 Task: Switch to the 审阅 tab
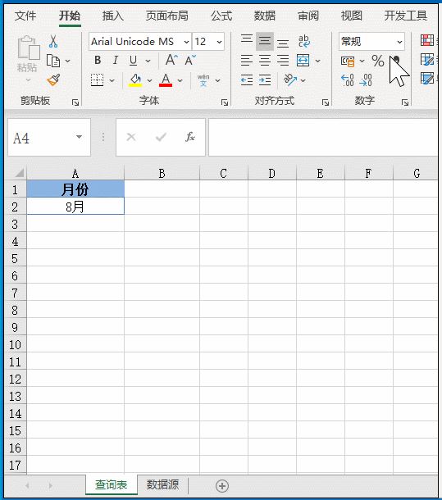[x=308, y=16]
